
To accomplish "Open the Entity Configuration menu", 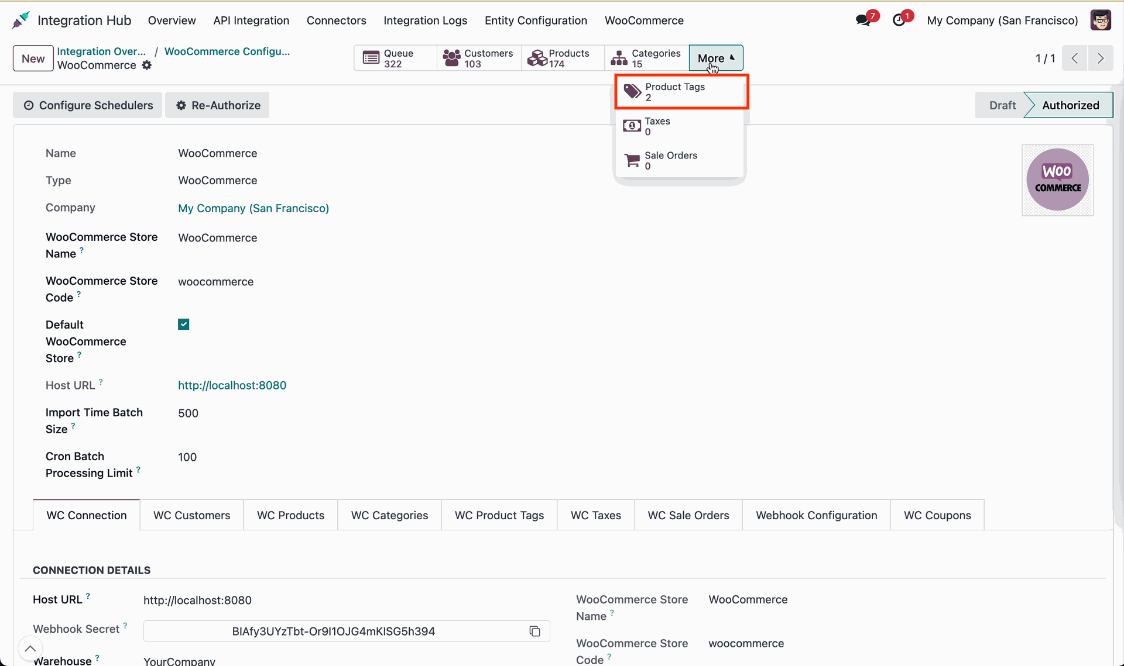I will pyautogui.click(x=536, y=20).
